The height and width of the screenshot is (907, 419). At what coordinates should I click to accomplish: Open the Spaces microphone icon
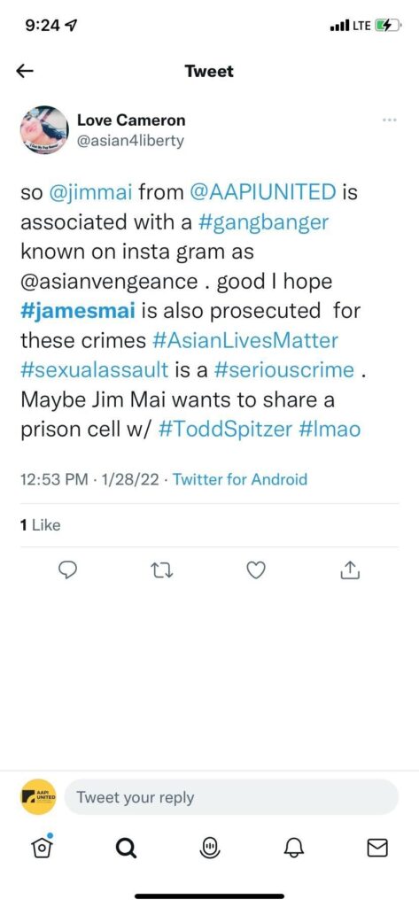click(x=209, y=848)
